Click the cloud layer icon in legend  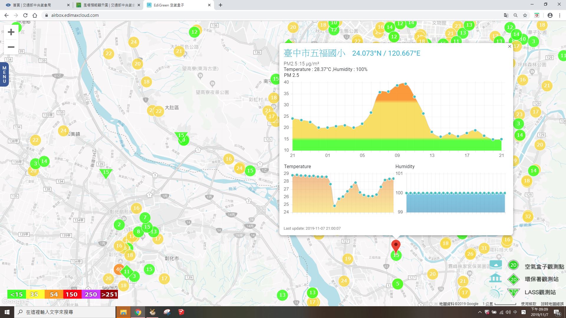pyautogui.click(x=496, y=264)
